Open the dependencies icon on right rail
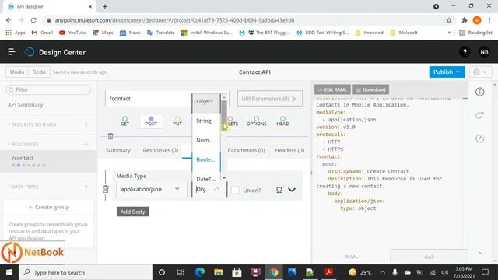Image resolution: width=498 pixels, height=280 pixels. coord(479,138)
